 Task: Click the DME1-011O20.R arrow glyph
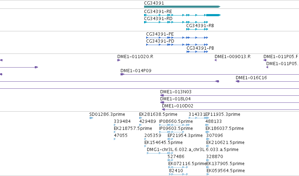(x=119, y=60)
